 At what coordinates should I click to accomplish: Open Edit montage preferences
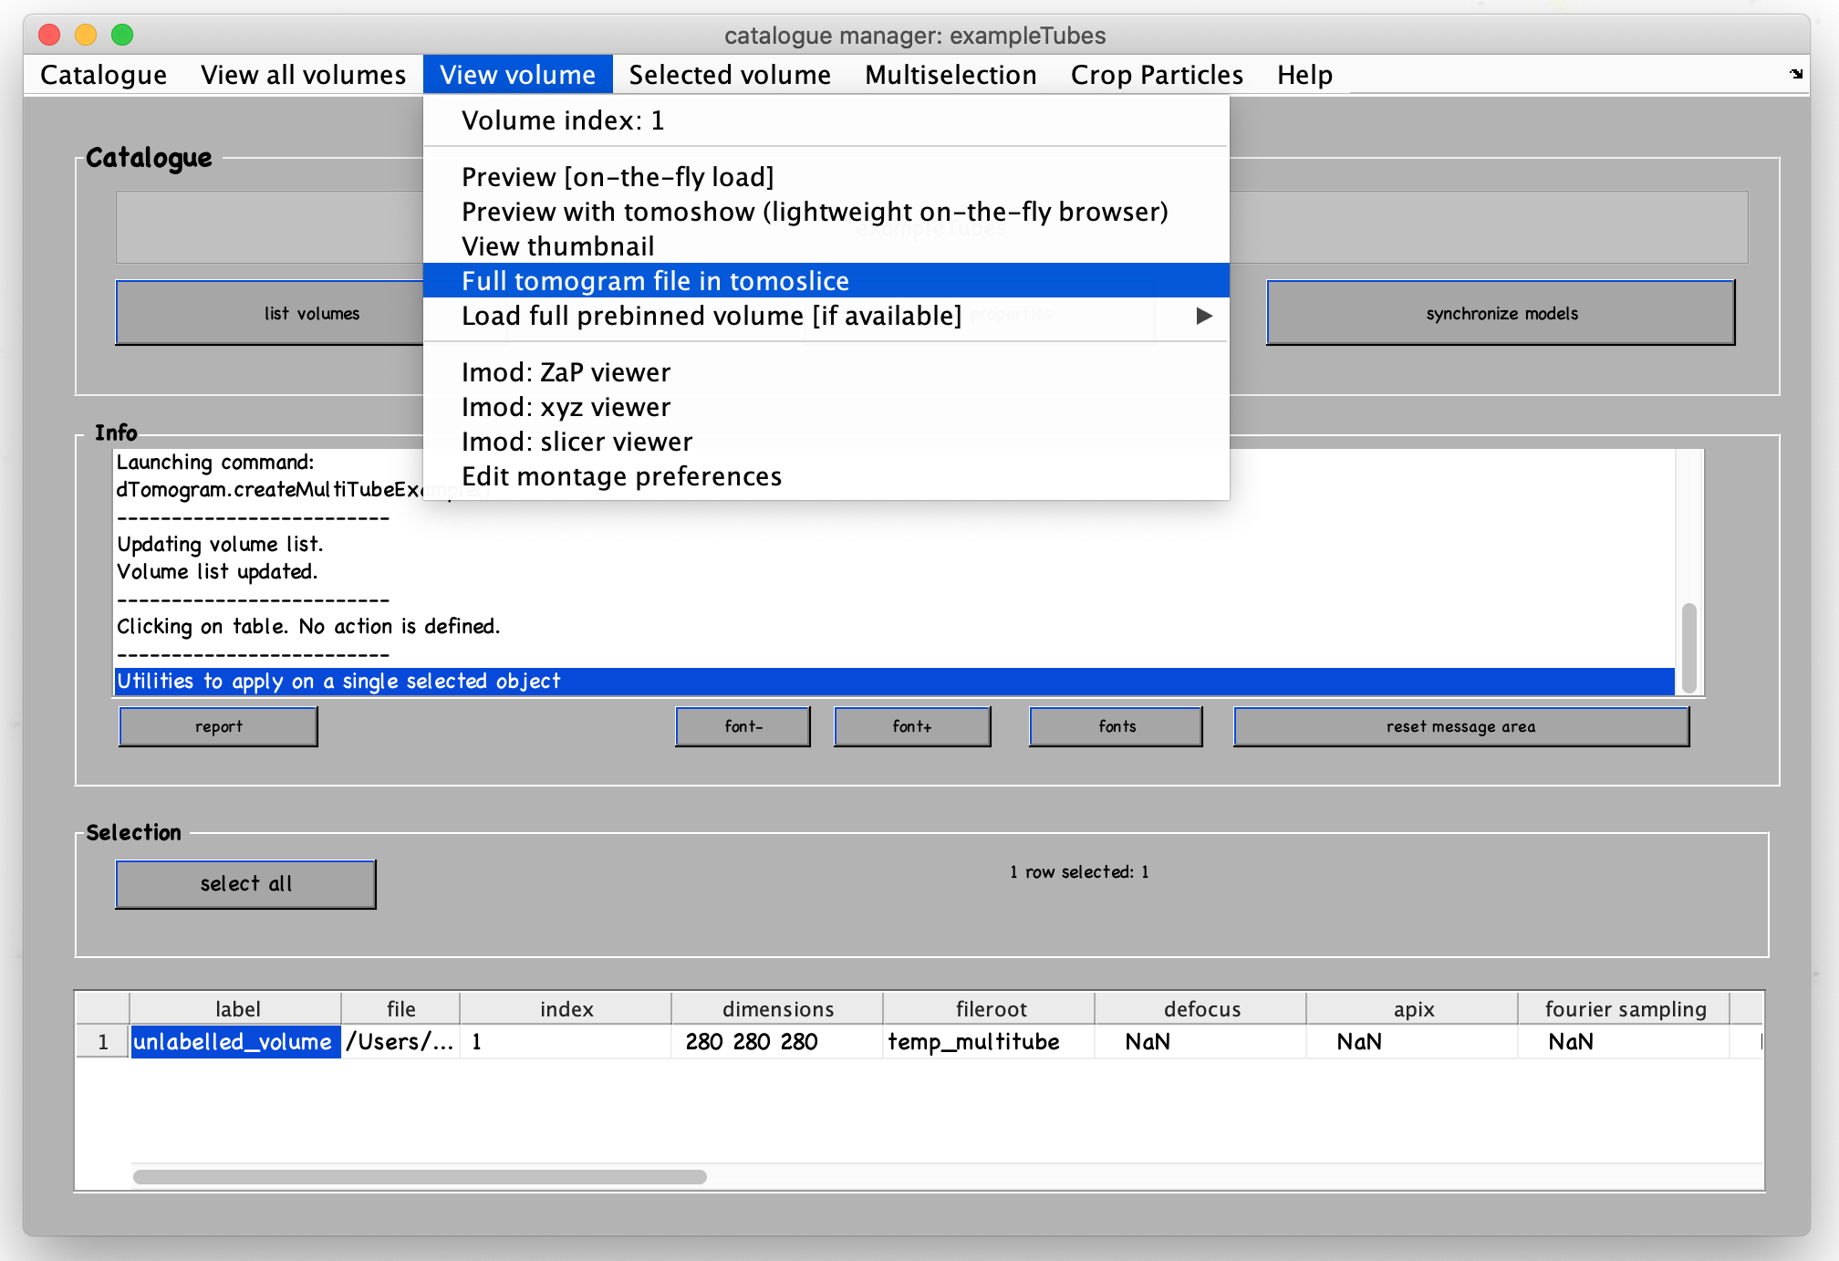826,476
